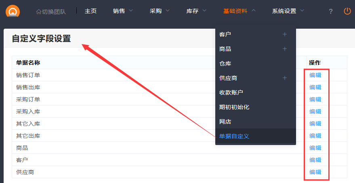The height and width of the screenshot is (183, 355).
Task: Click the orange app logo icon
Action: pos(13,11)
